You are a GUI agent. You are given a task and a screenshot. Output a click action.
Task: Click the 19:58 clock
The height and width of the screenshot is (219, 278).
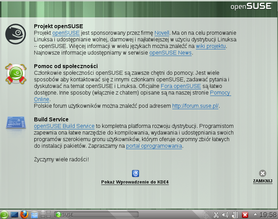pos(268,215)
